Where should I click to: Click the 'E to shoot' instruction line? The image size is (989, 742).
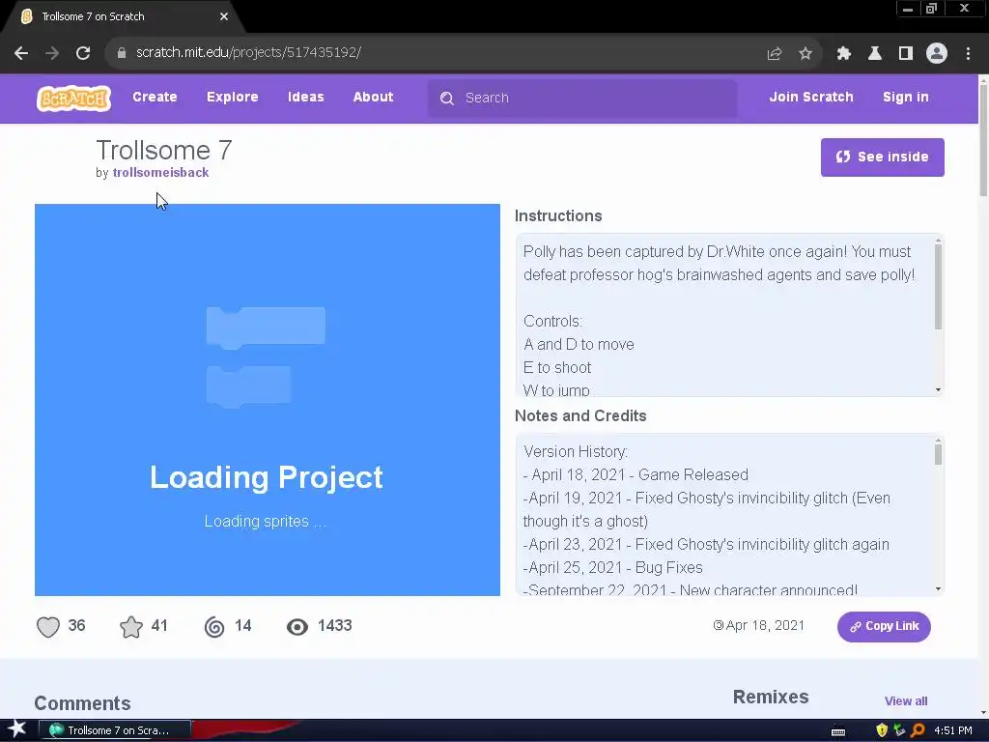point(557,368)
